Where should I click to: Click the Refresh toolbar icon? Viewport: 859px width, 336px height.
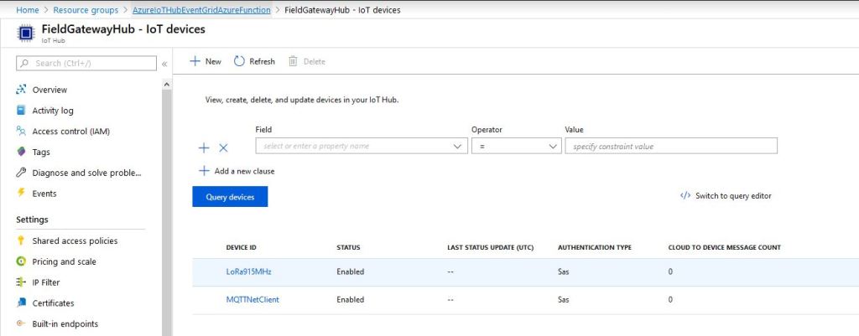(240, 61)
